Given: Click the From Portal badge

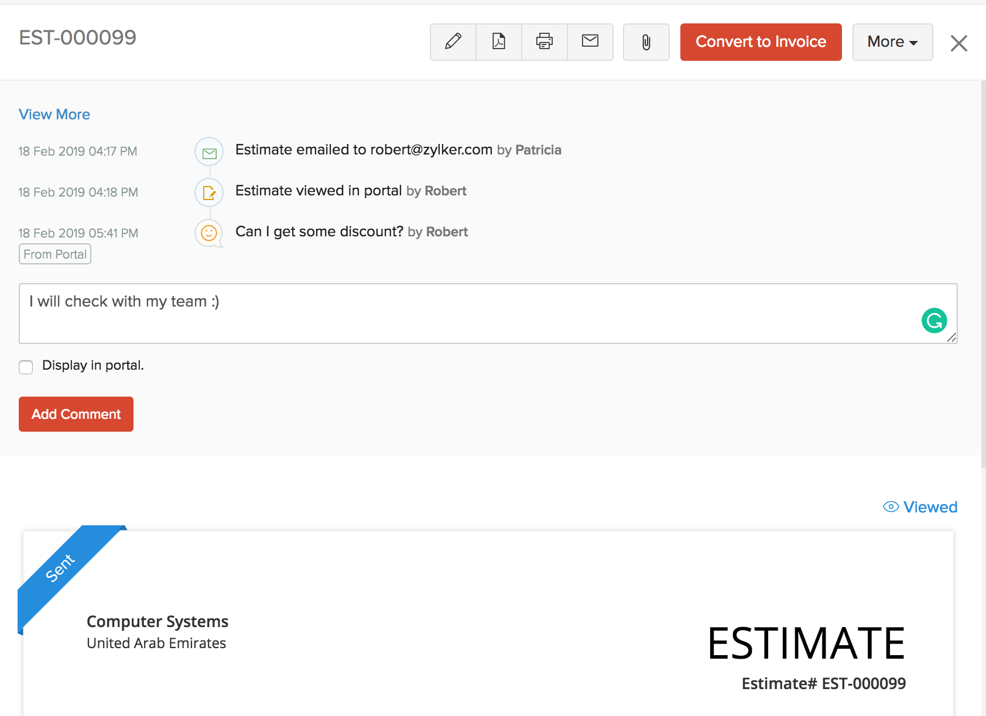Looking at the screenshot, I should 54,254.
